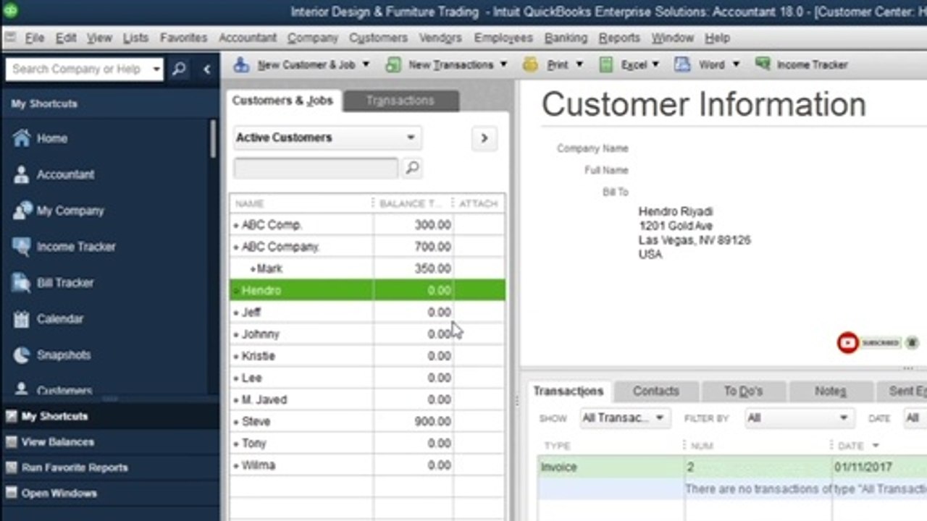
Task: Click the Run Favorite Reports panel icon
Action: pos(11,467)
